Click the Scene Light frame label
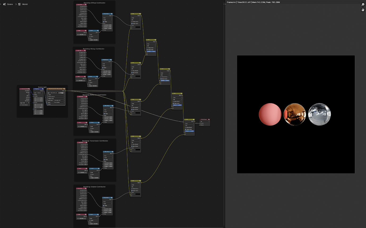Viewport: 366px width, 228px height. coord(42,87)
